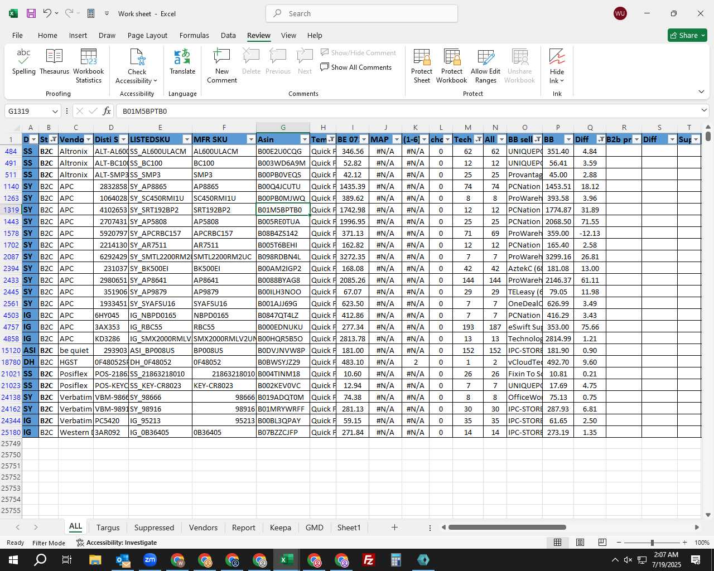Open the Hide Ink menu
This screenshot has width=714, height=571.
tap(557, 66)
